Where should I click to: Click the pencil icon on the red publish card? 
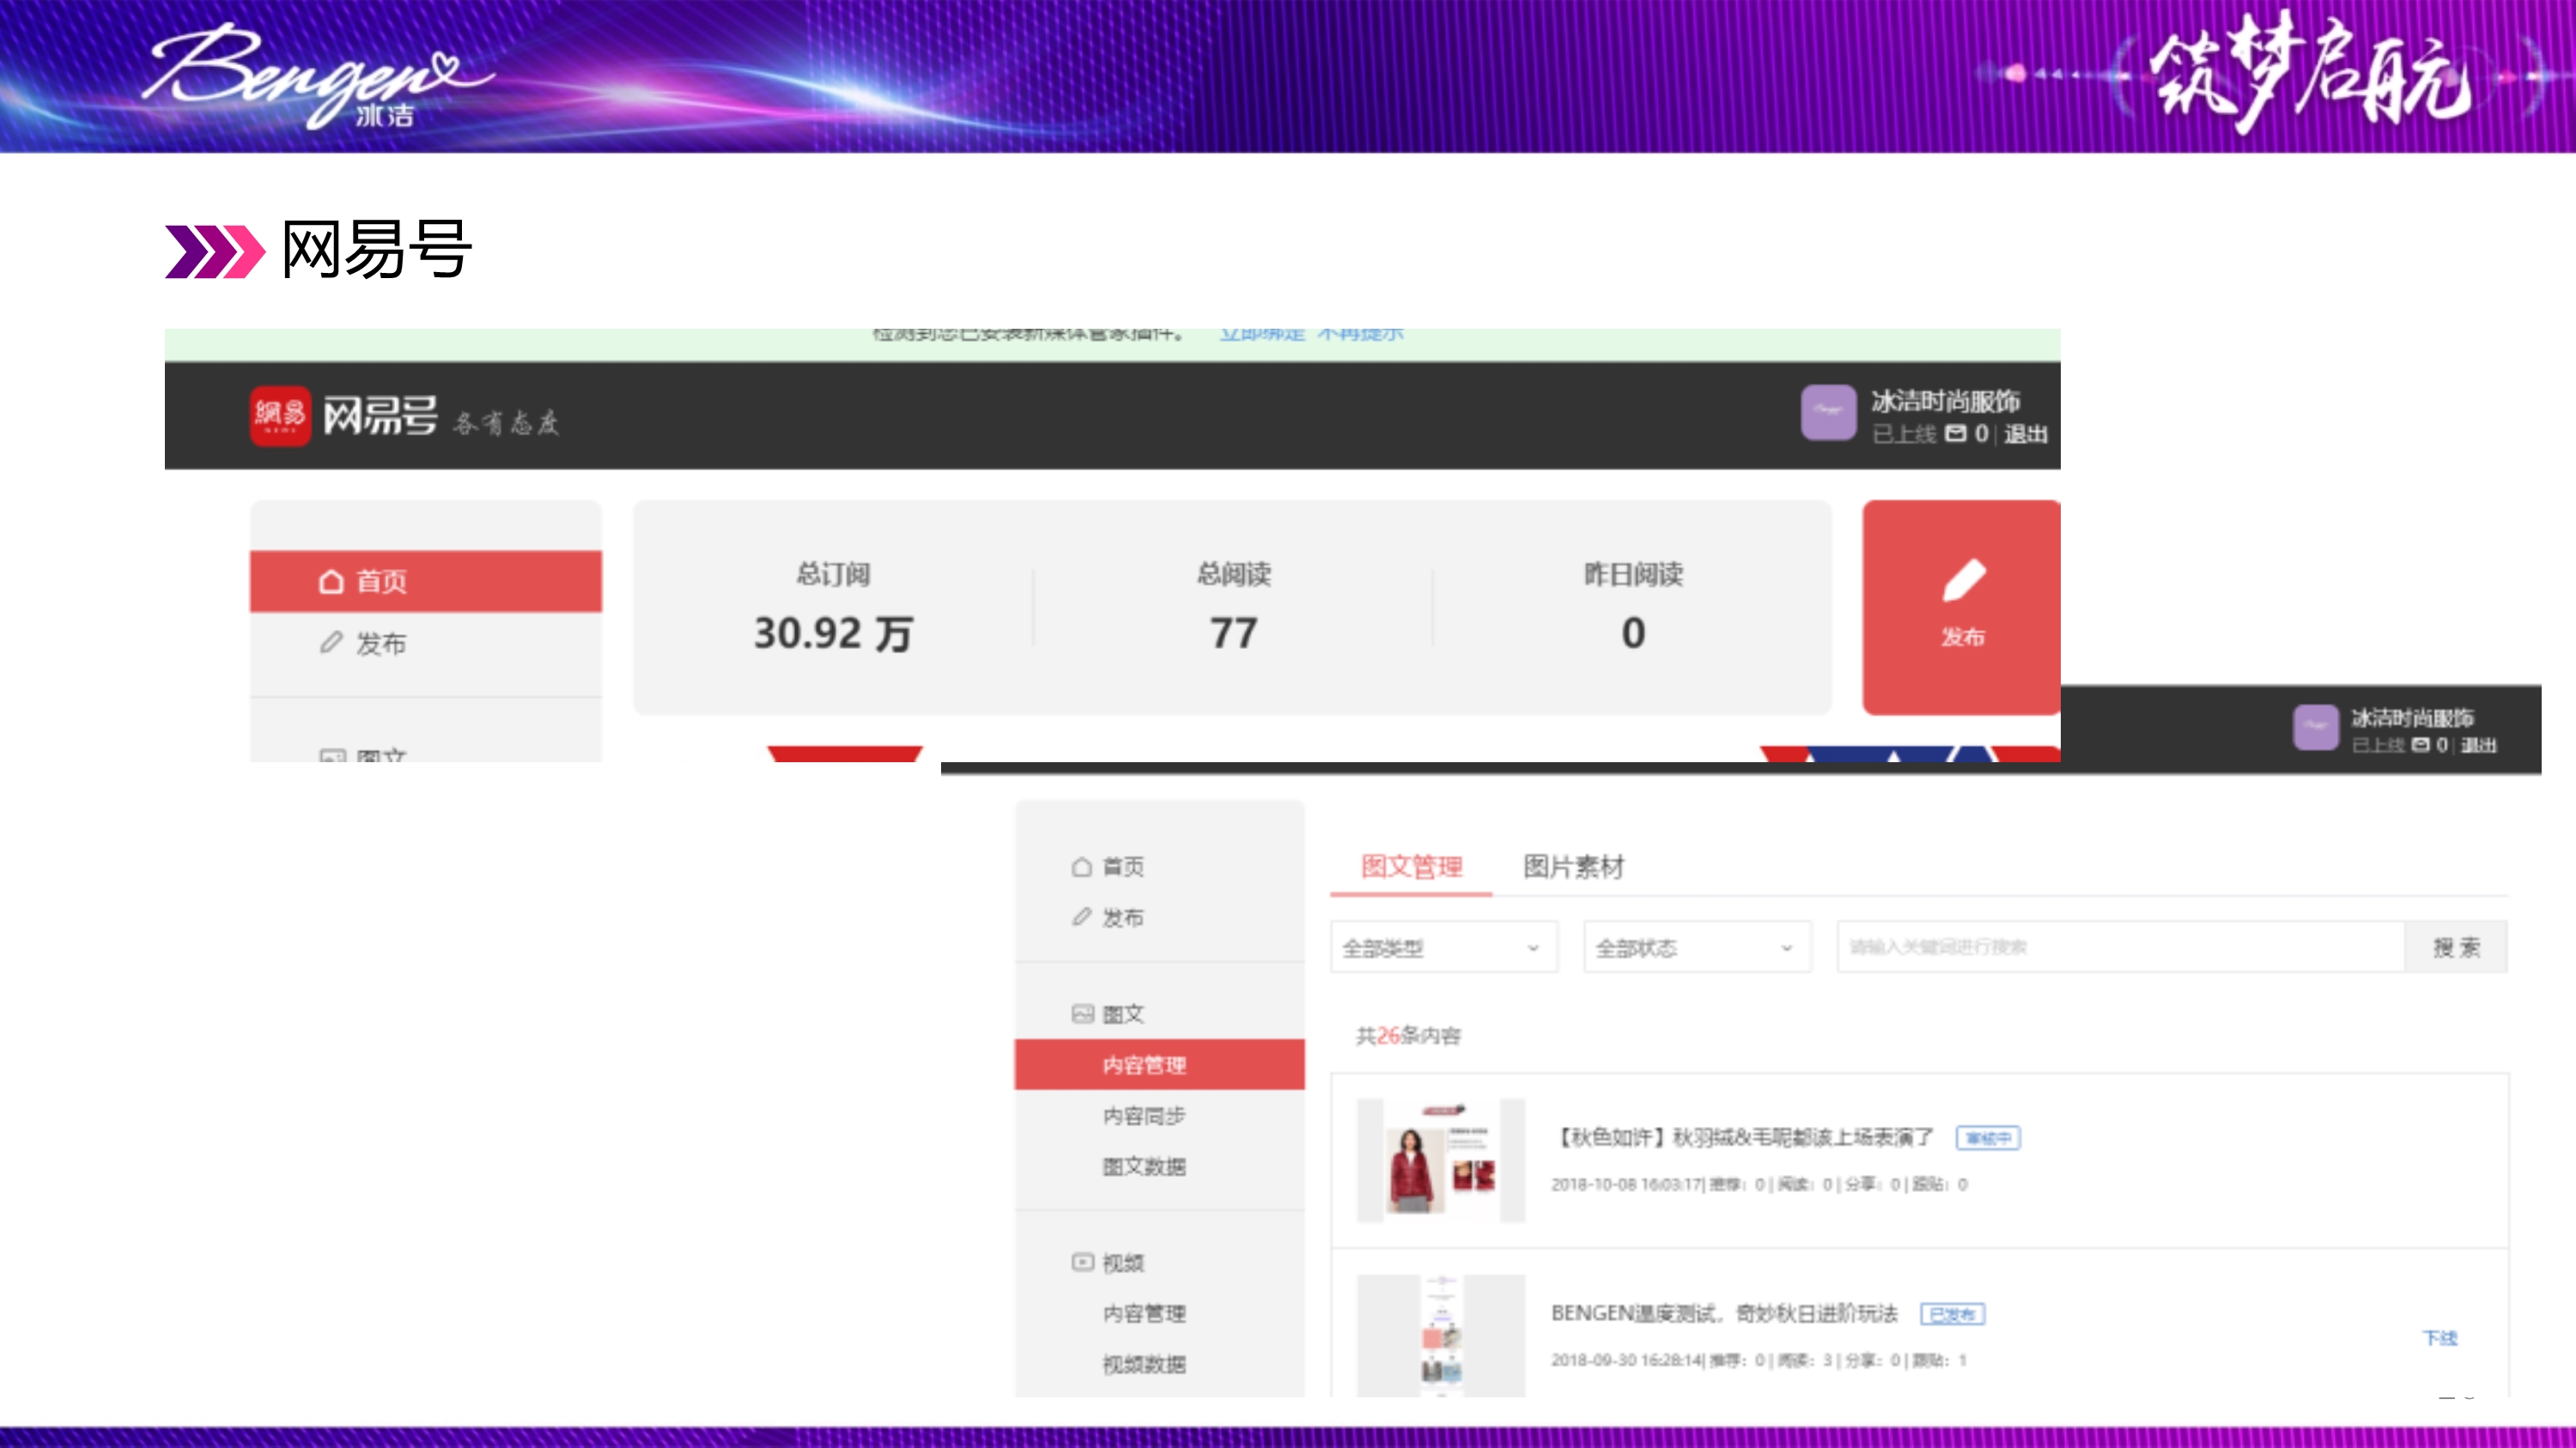1963,580
